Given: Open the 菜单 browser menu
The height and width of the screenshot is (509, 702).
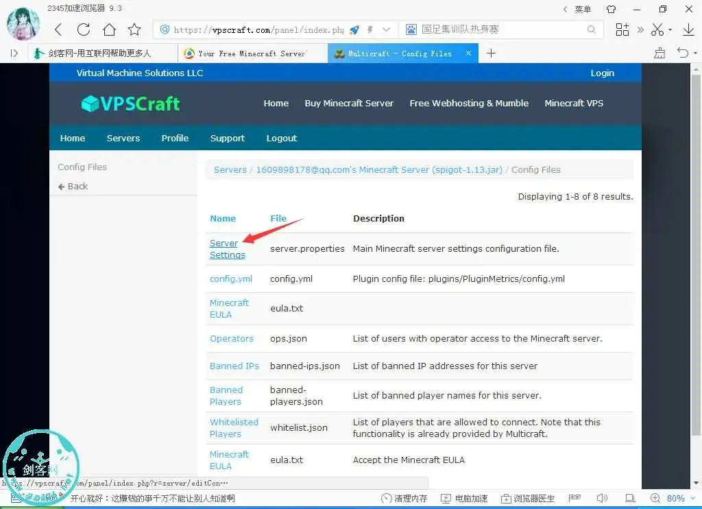Looking at the screenshot, I should pos(583,9).
